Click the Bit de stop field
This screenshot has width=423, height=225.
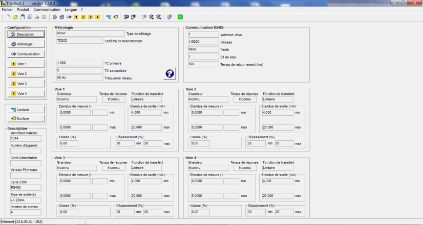click(203, 57)
